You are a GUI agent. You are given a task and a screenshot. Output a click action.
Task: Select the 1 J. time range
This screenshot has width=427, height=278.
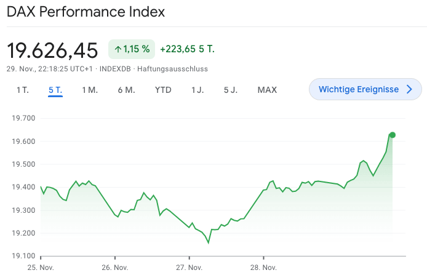point(198,90)
